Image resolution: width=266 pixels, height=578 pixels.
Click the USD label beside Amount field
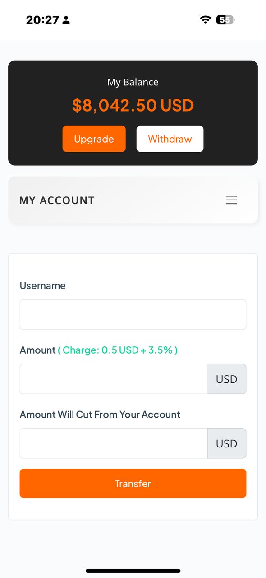(x=227, y=379)
